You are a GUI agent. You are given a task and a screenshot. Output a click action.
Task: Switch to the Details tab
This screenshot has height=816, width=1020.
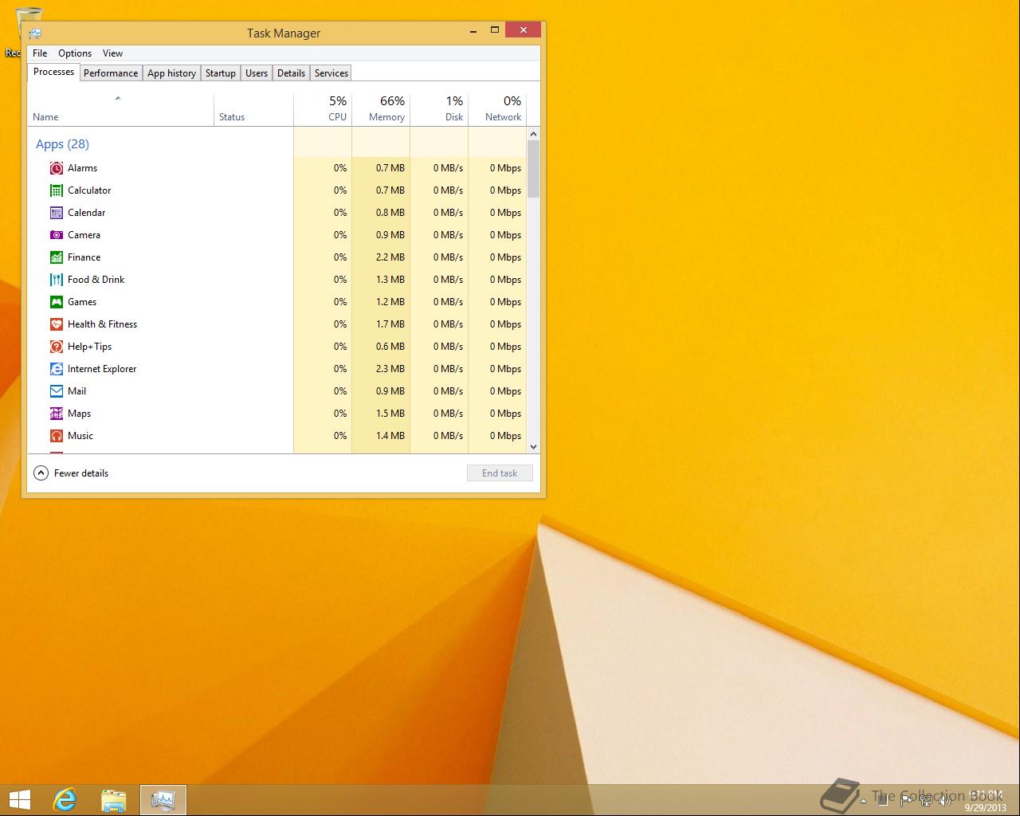pyautogui.click(x=291, y=73)
